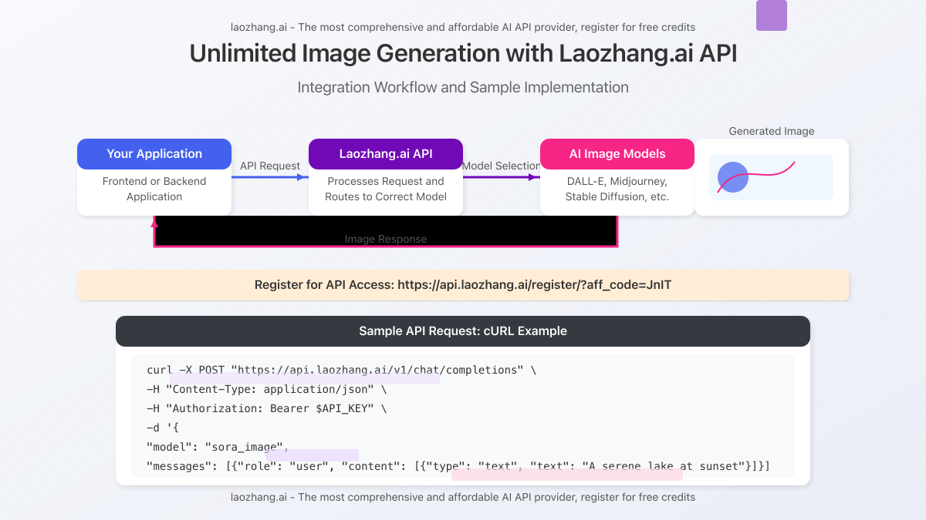Click the top laozhang.ai tagline text

click(463, 27)
